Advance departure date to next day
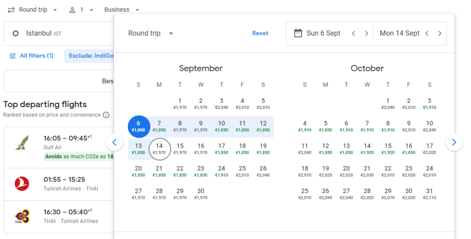 (366, 33)
